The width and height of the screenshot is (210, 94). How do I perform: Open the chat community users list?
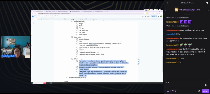[207, 3]
